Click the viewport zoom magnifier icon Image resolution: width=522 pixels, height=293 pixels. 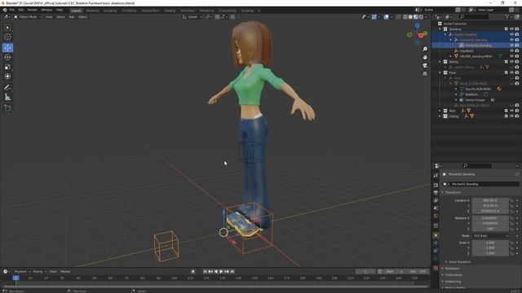[x=425, y=49]
